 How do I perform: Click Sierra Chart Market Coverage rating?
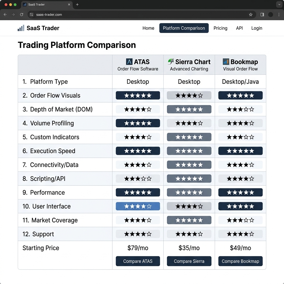[189, 220]
